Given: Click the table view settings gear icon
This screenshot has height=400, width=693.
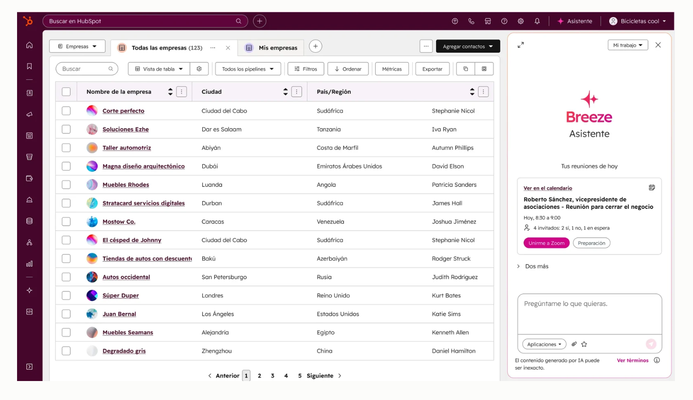Looking at the screenshot, I should pyautogui.click(x=199, y=69).
